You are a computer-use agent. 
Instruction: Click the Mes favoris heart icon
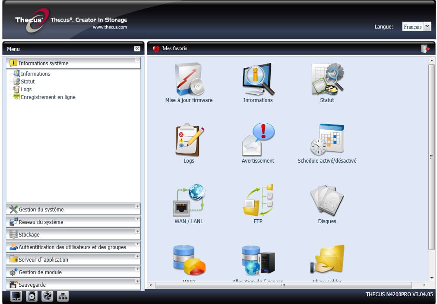pos(156,49)
